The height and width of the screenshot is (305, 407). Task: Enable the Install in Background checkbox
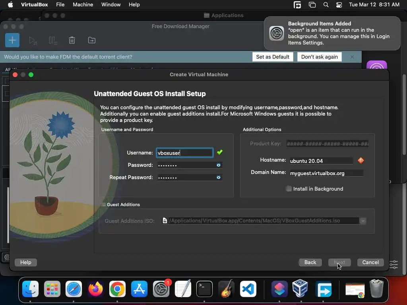click(289, 189)
